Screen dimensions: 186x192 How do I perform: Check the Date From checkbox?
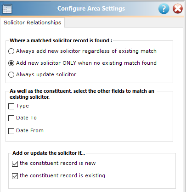pos(11,131)
